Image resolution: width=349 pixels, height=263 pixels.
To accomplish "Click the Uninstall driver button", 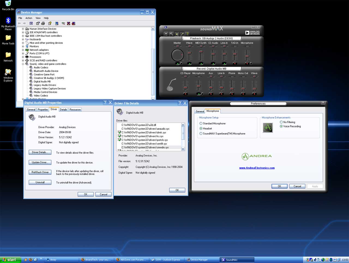I will point(40,182).
